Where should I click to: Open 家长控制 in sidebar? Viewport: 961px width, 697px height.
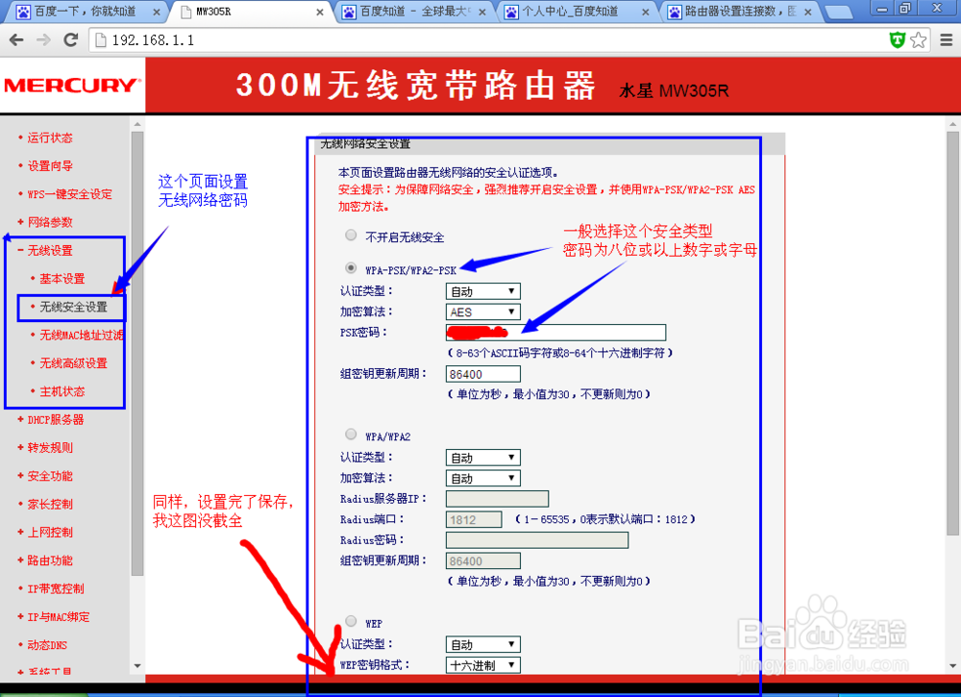pyautogui.click(x=50, y=505)
